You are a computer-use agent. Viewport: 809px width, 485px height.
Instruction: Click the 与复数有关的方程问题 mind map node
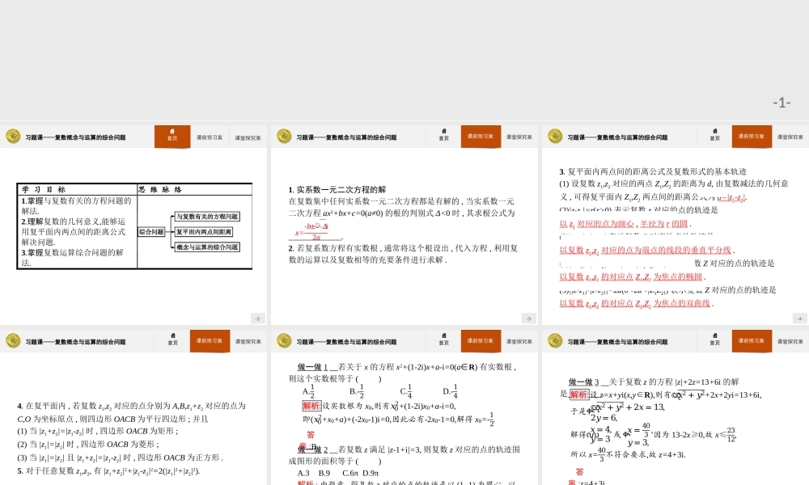pyautogui.click(x=207, y=217)
